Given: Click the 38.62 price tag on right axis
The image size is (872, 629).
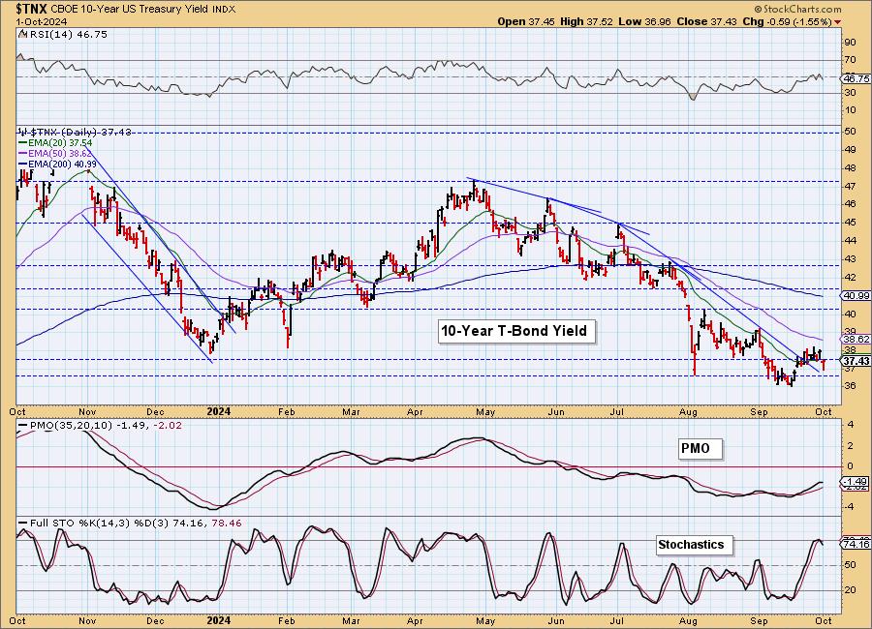Looking at the screenshot, I should point(856,339).
